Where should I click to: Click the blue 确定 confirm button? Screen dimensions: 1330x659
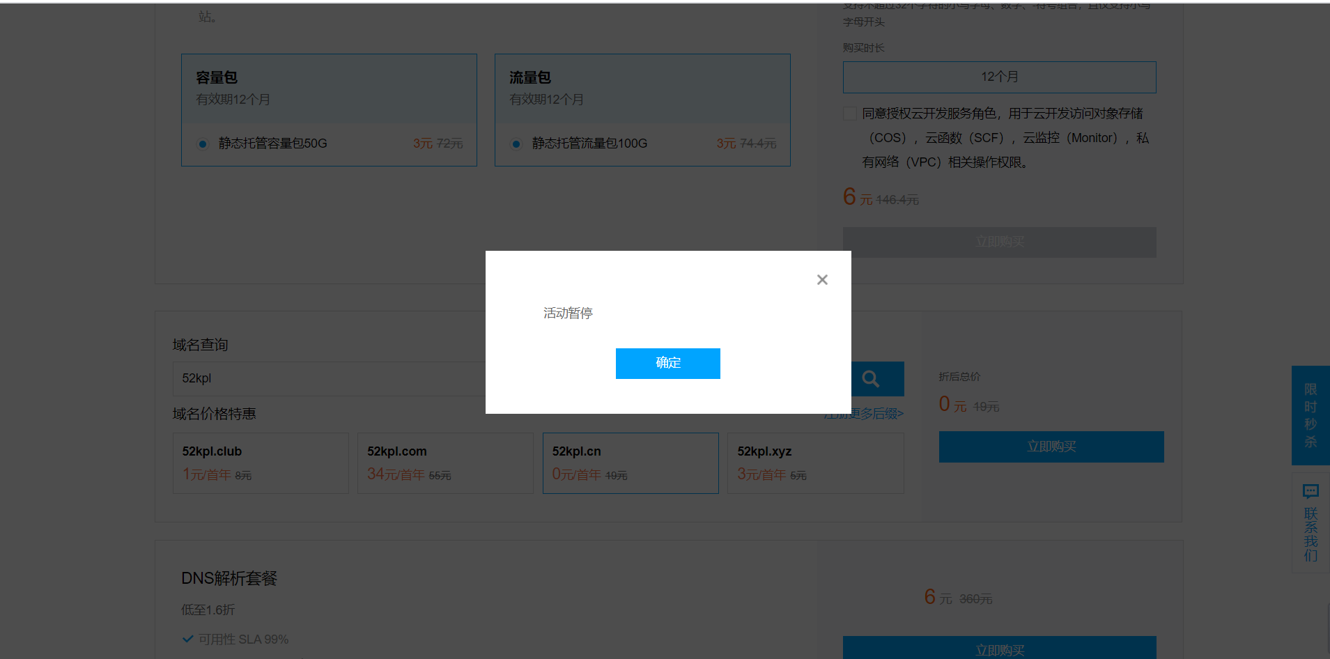tap(667, 363)
